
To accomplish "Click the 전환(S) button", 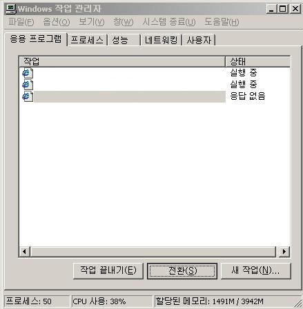I will coord(182,271).
